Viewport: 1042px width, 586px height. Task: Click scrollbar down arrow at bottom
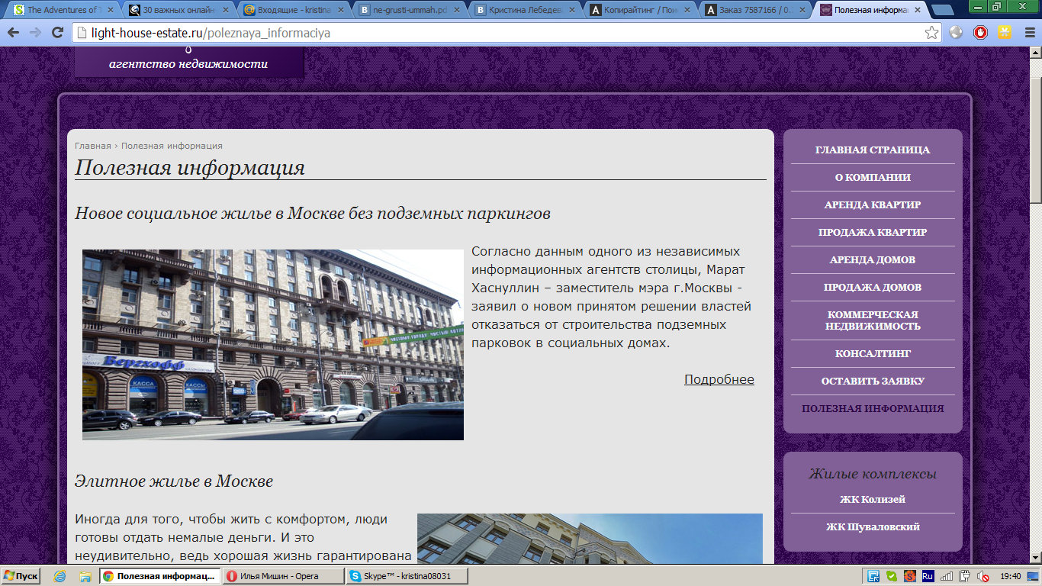coord(1036,558)
